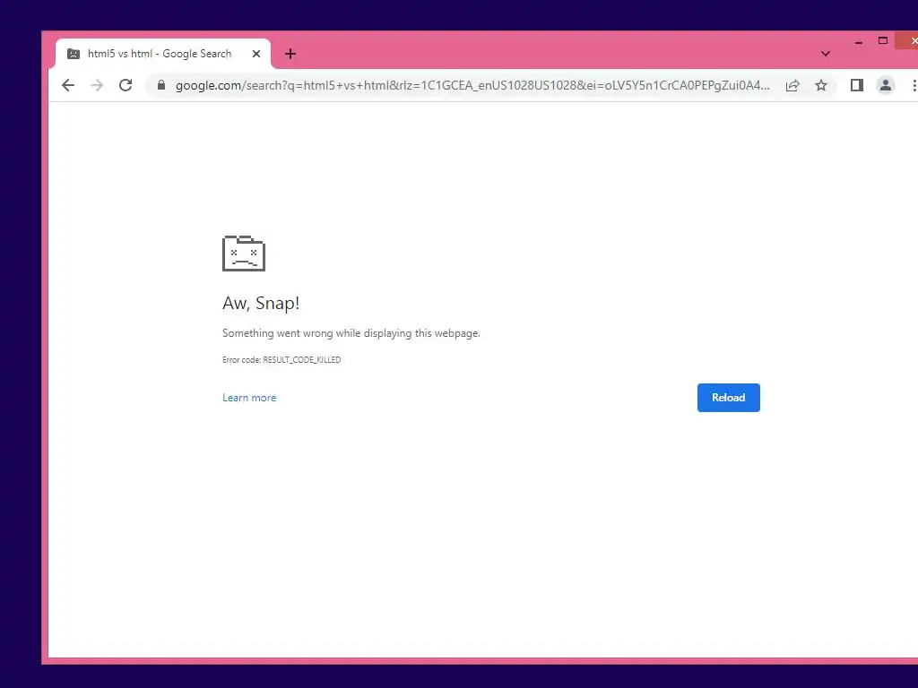Viewport: 918px width, 688px height.
Task: Select the html5 vs html - Google Search tab
Action: (x=163, y=54)
